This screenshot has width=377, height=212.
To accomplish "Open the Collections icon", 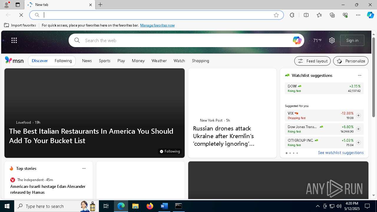I will coord(332,15).
